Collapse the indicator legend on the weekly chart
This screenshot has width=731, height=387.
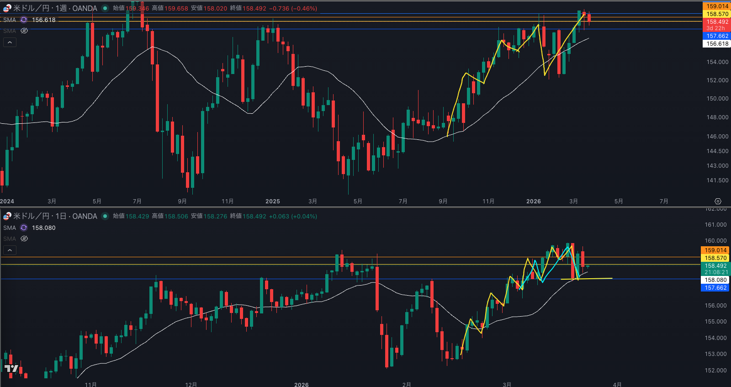tap(10, 42)
